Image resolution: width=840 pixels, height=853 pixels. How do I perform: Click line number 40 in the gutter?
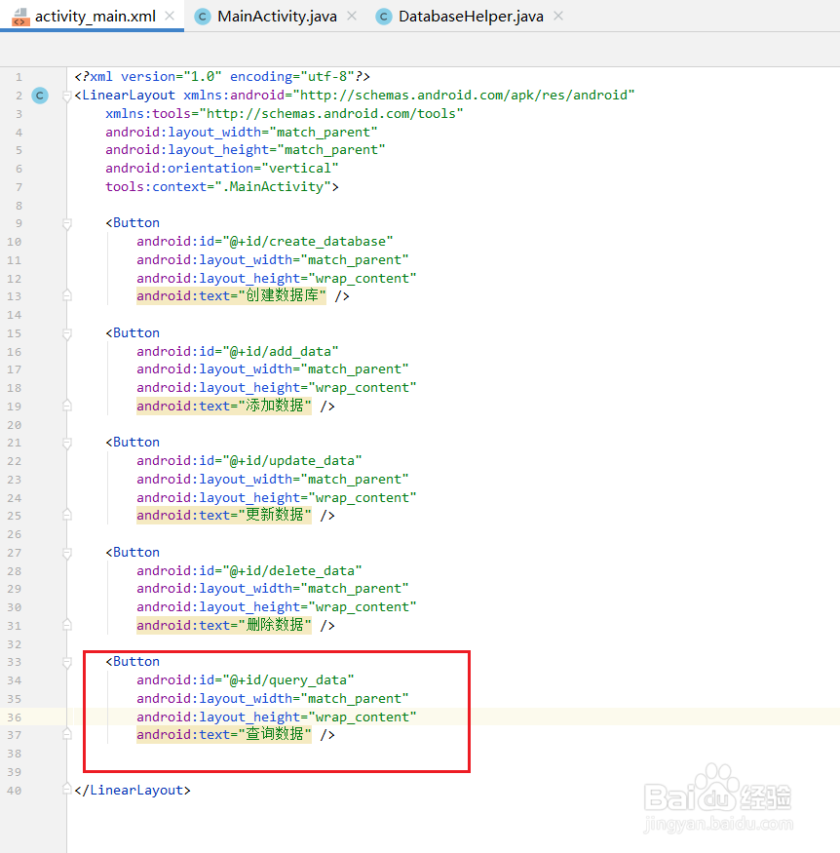[x=15, y=790]
